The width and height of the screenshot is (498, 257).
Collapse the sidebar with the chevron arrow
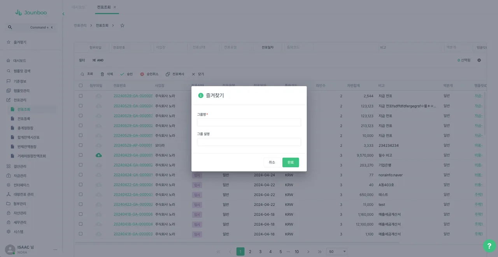[63, 14]
